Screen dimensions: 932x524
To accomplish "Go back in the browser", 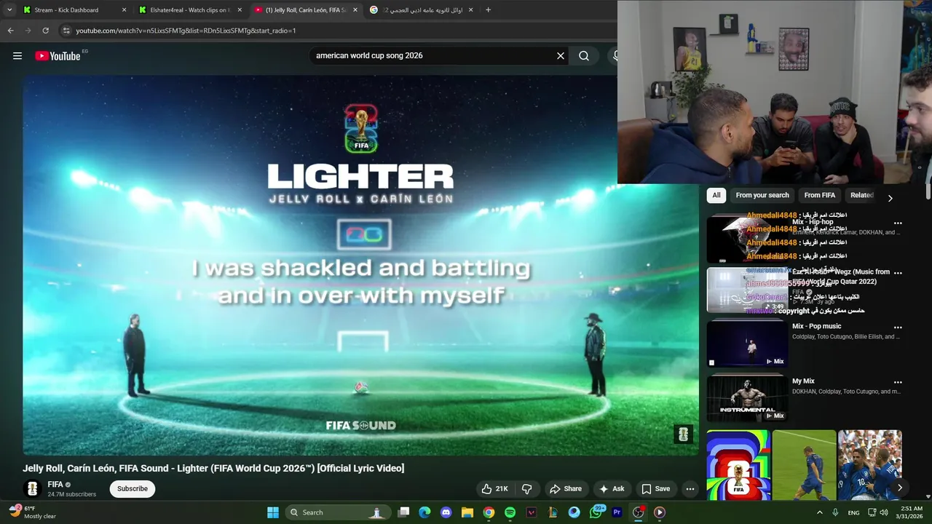I will (x=10, y=31).
